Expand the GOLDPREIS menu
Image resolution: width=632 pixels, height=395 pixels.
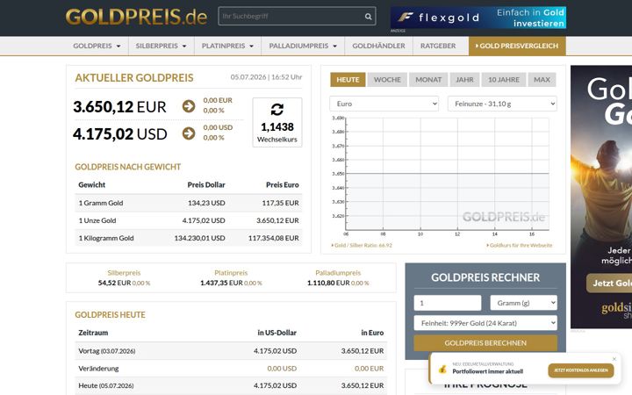pos(97,46)
